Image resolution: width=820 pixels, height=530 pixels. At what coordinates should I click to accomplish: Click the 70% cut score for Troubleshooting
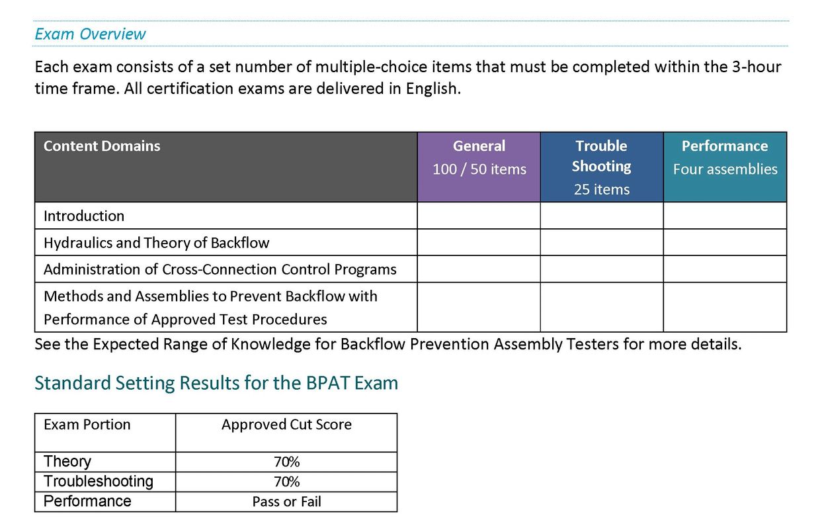tap(286, 482)
